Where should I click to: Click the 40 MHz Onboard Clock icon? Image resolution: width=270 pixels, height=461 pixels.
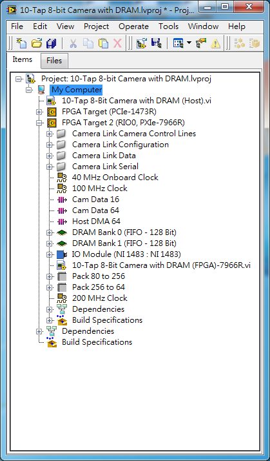[x=62, y=178]
